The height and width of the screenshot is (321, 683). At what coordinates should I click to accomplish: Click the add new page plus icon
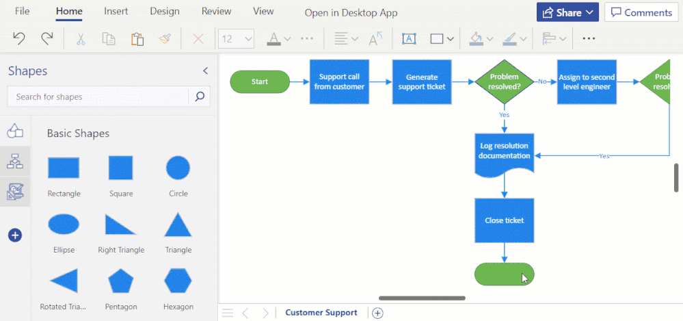pos(377,313)
